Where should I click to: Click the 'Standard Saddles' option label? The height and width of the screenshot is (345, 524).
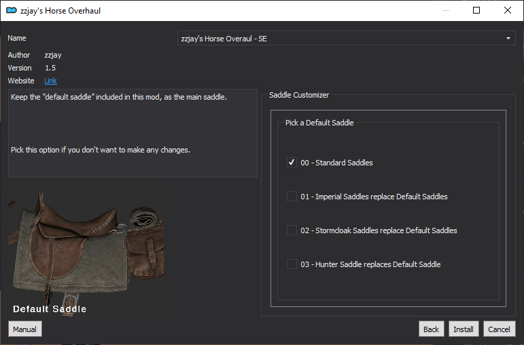344,163
